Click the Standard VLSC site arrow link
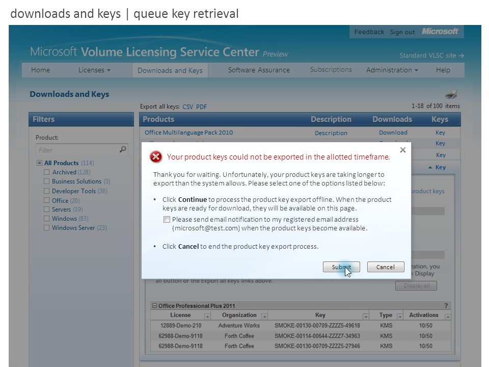The image size is (489, 367). coord(431,55)
